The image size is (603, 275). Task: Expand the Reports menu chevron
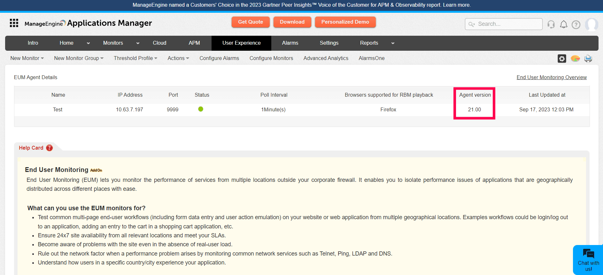pos(393,43)
